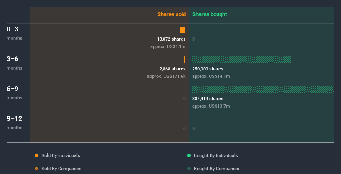Click the 'Shares sold' column header
Image resolution: width=341 pixels, height=174 pixels.
click(172, 15)
